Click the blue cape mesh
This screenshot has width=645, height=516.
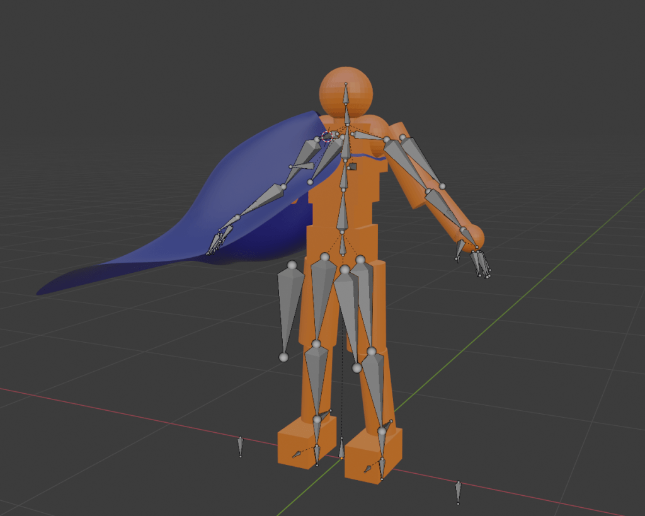pyautogui.click(x=189, y=208)
